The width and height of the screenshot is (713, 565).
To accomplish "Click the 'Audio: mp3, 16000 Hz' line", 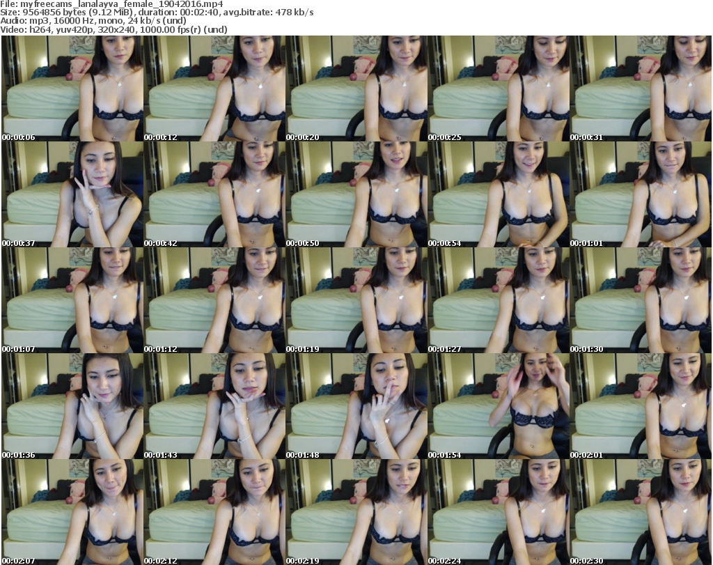I will [x=93, y=21].
